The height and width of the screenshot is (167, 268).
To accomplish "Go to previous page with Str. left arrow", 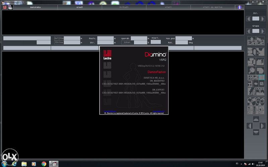I will [x=249, y=19].
